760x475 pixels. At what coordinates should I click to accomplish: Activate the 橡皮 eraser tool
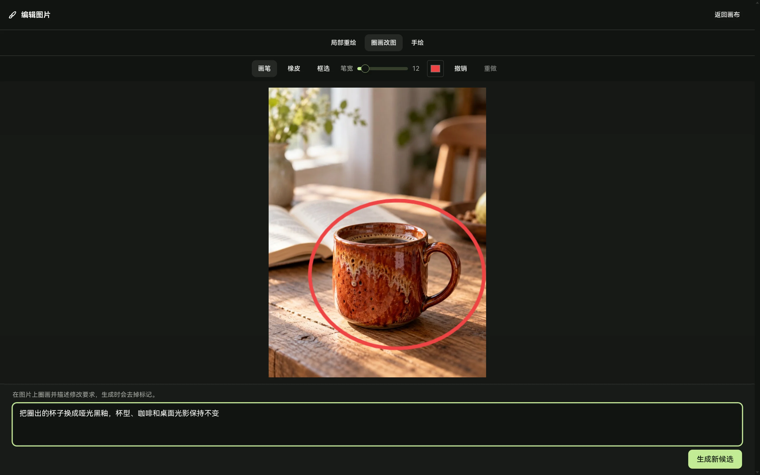[294, 69]
